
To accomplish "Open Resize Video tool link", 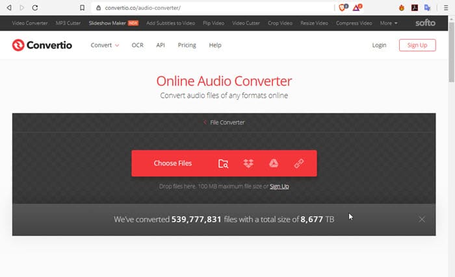I will (314, 23).
